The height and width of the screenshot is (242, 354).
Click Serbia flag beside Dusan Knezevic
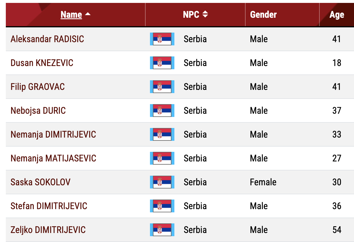[x=162, y=63]
